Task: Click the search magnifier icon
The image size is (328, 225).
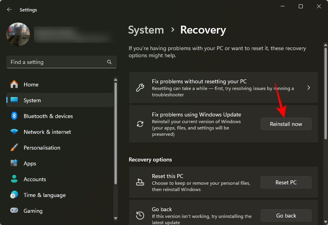Action: (109, 62)
